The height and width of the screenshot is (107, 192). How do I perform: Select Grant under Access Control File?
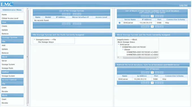point(4,88)
